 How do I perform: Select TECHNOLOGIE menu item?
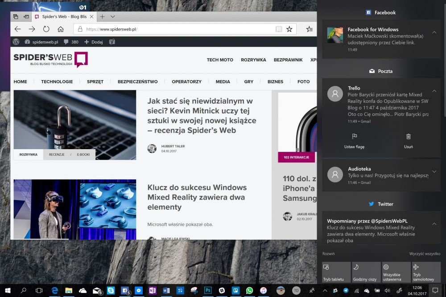pos(57,82)
